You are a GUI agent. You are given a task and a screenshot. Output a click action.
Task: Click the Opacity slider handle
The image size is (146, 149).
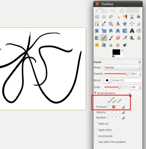click(127, 74)
